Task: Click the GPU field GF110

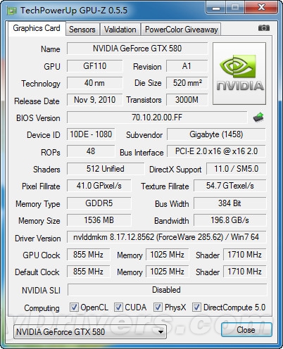Action: (95, 66)
